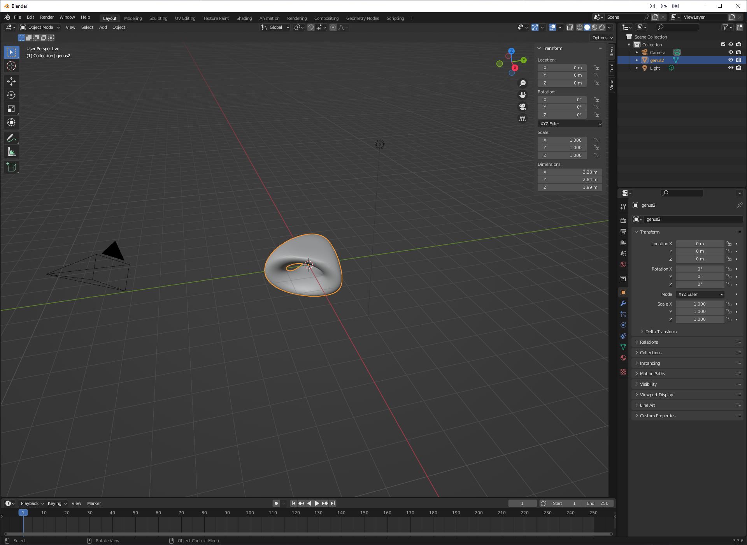
Task: Click the Add Cube primitive icon
Action: point(11,167)
